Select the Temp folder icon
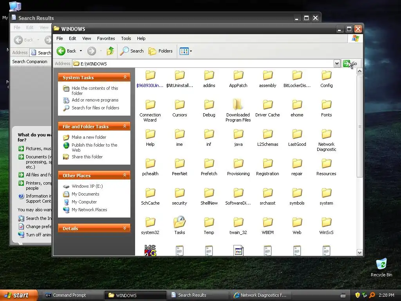This screenshot has width=401, height=301. coord(209,222)
